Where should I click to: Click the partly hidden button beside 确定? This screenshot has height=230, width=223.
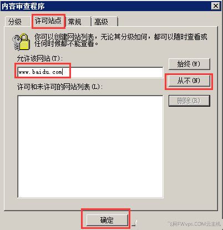point(135,223)
